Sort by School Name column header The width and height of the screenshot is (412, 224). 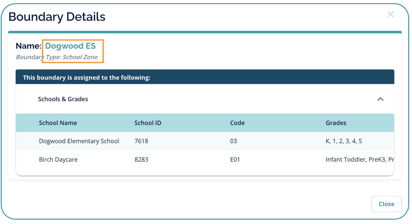(x=58, y=123)
